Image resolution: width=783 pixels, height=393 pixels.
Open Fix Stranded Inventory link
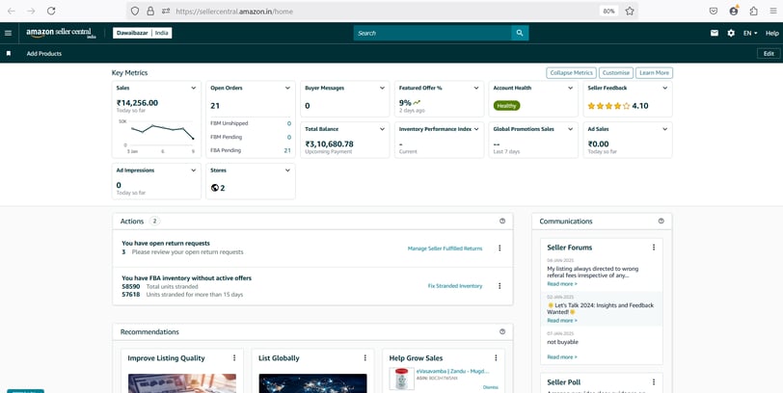tap(455, 286)
